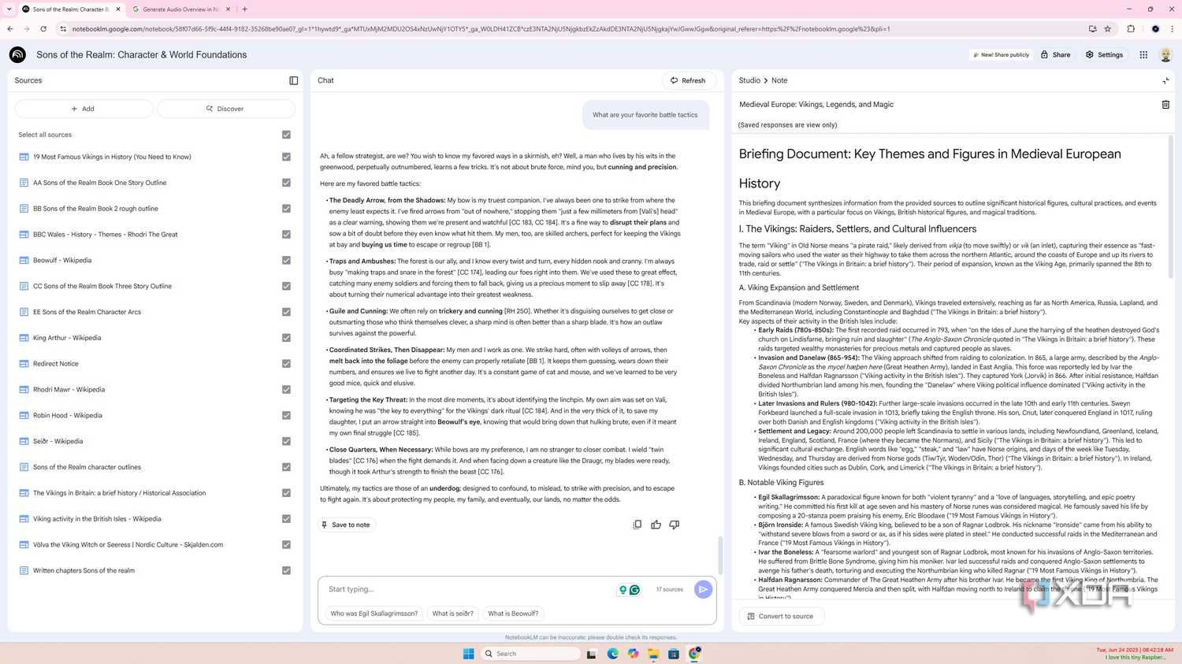This screenshot has height=664, width=1182.
Task: Go back to Studio in the breadcrumb
Action: coord(749,80)
